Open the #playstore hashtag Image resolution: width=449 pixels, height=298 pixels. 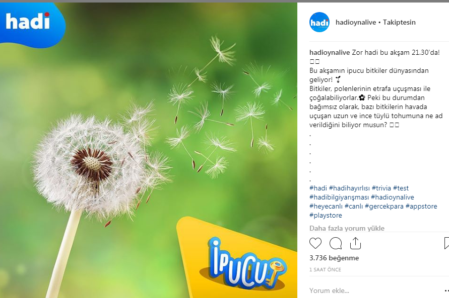point(326,215)
